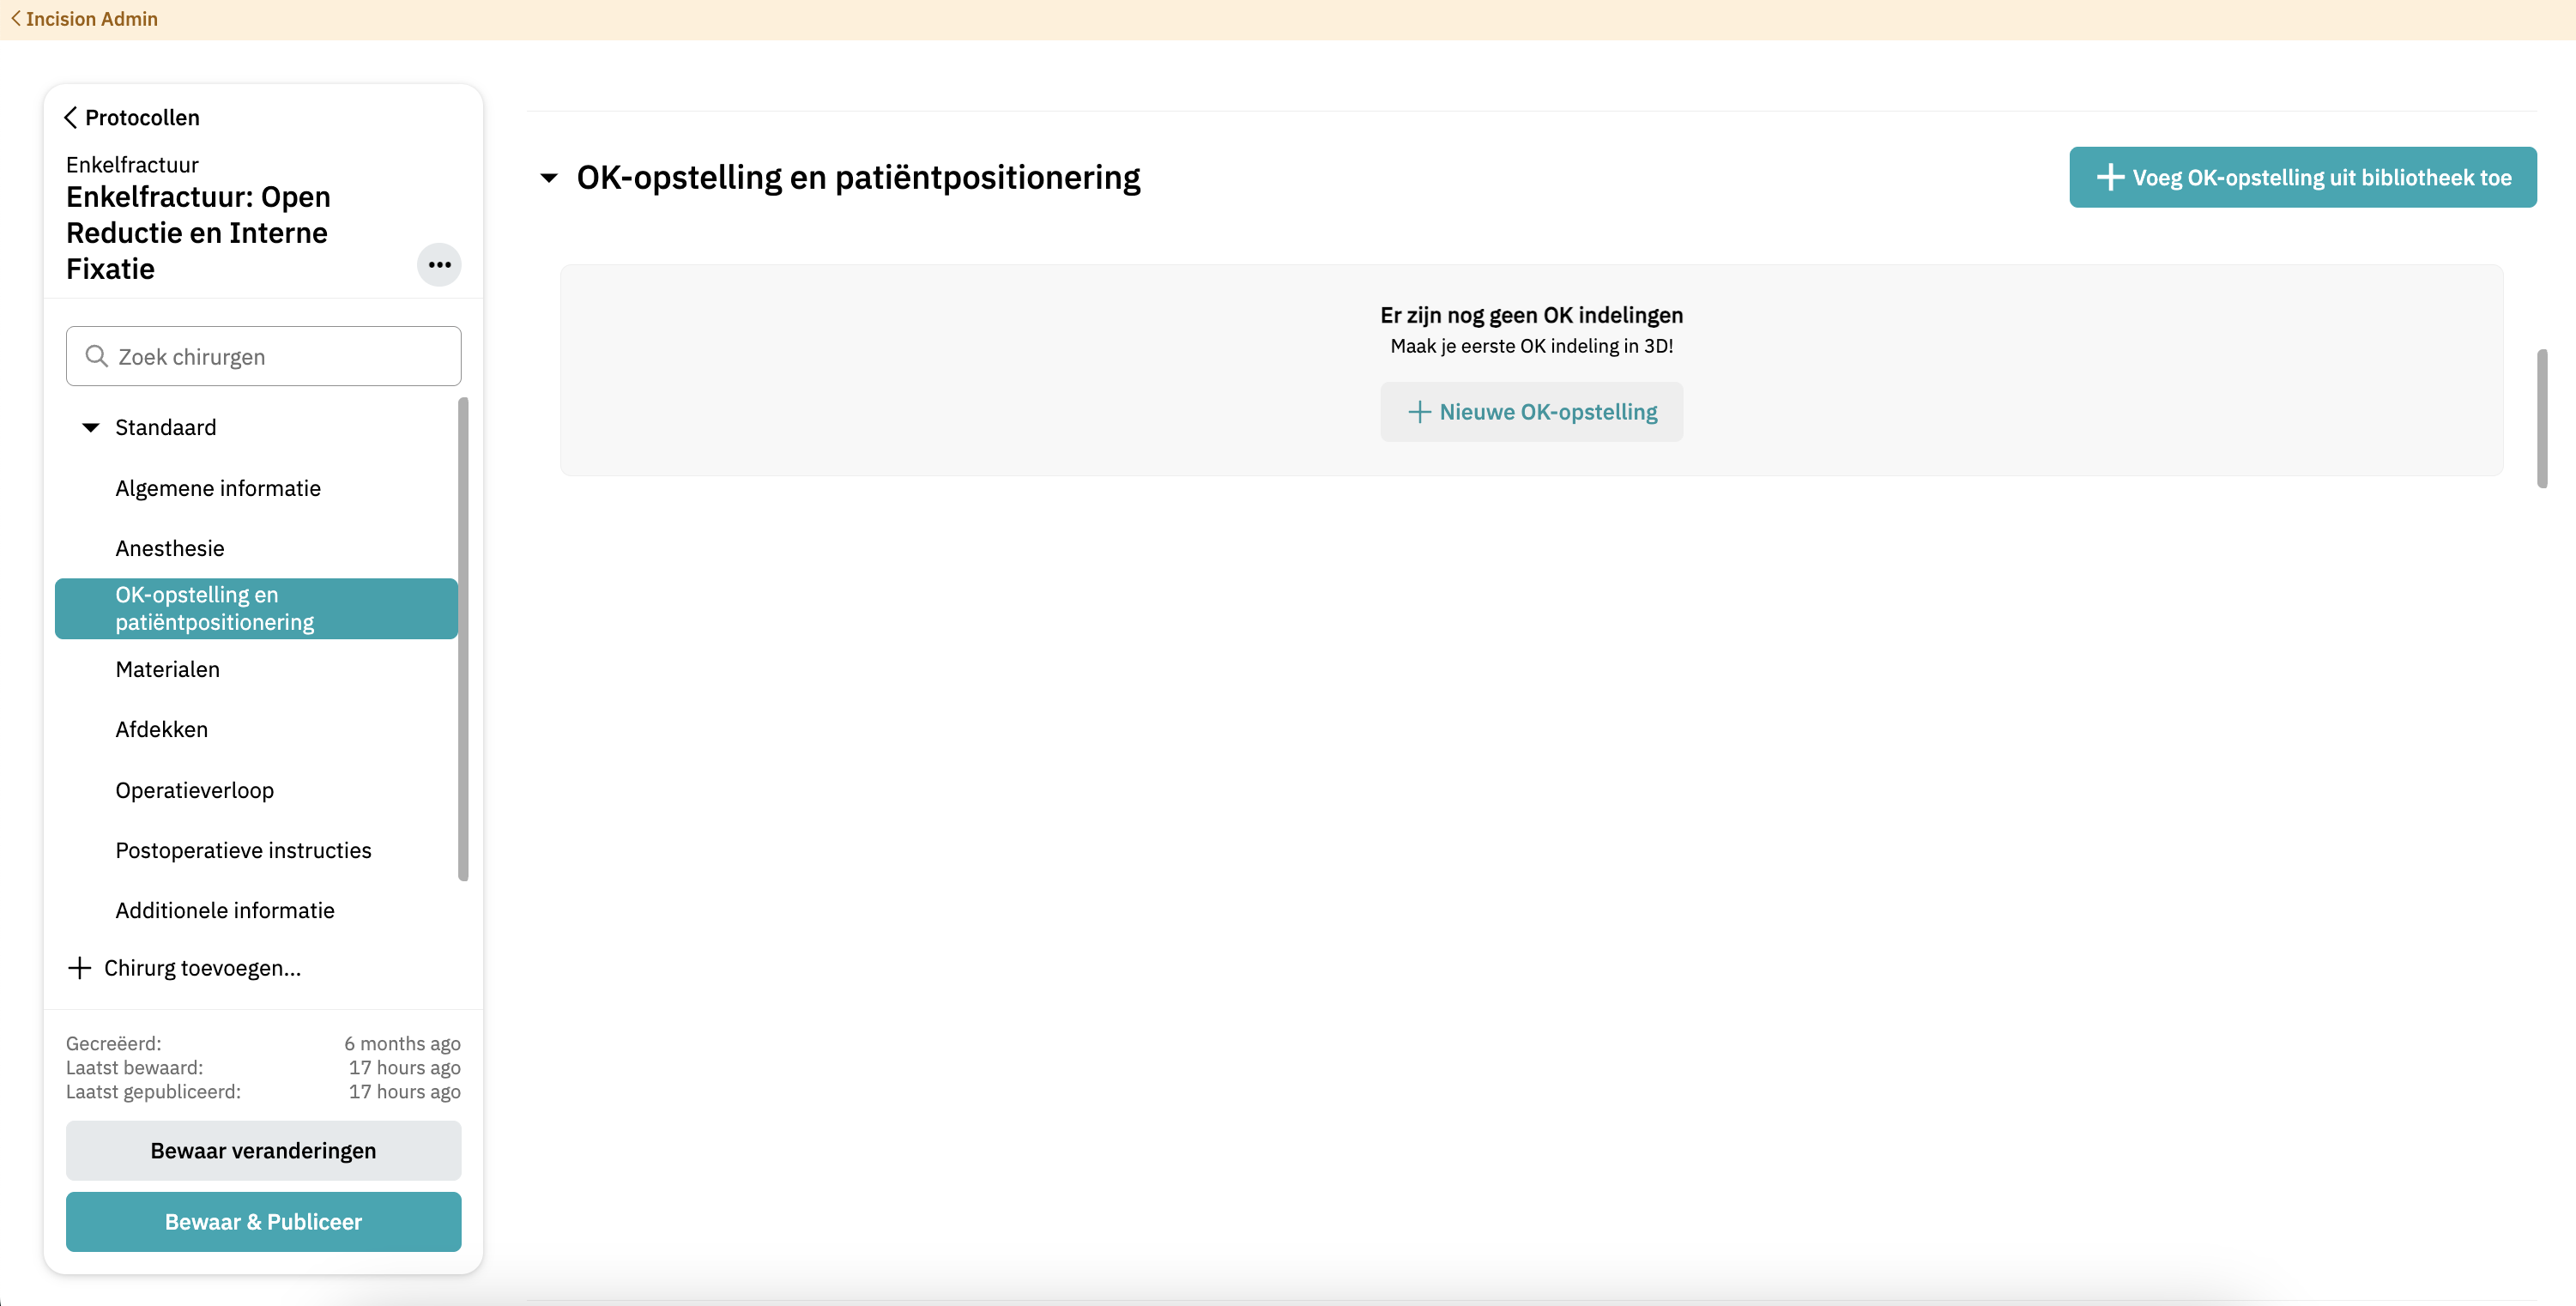Viewport: 2576px width, 1306px height.
Task: Click the back chevron next to Protocollen
Action: [71, 118]
